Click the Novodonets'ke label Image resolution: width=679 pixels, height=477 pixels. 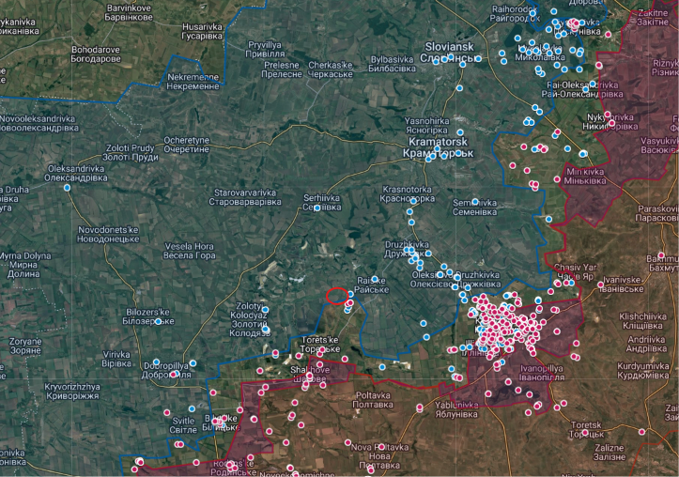[108, 234]
